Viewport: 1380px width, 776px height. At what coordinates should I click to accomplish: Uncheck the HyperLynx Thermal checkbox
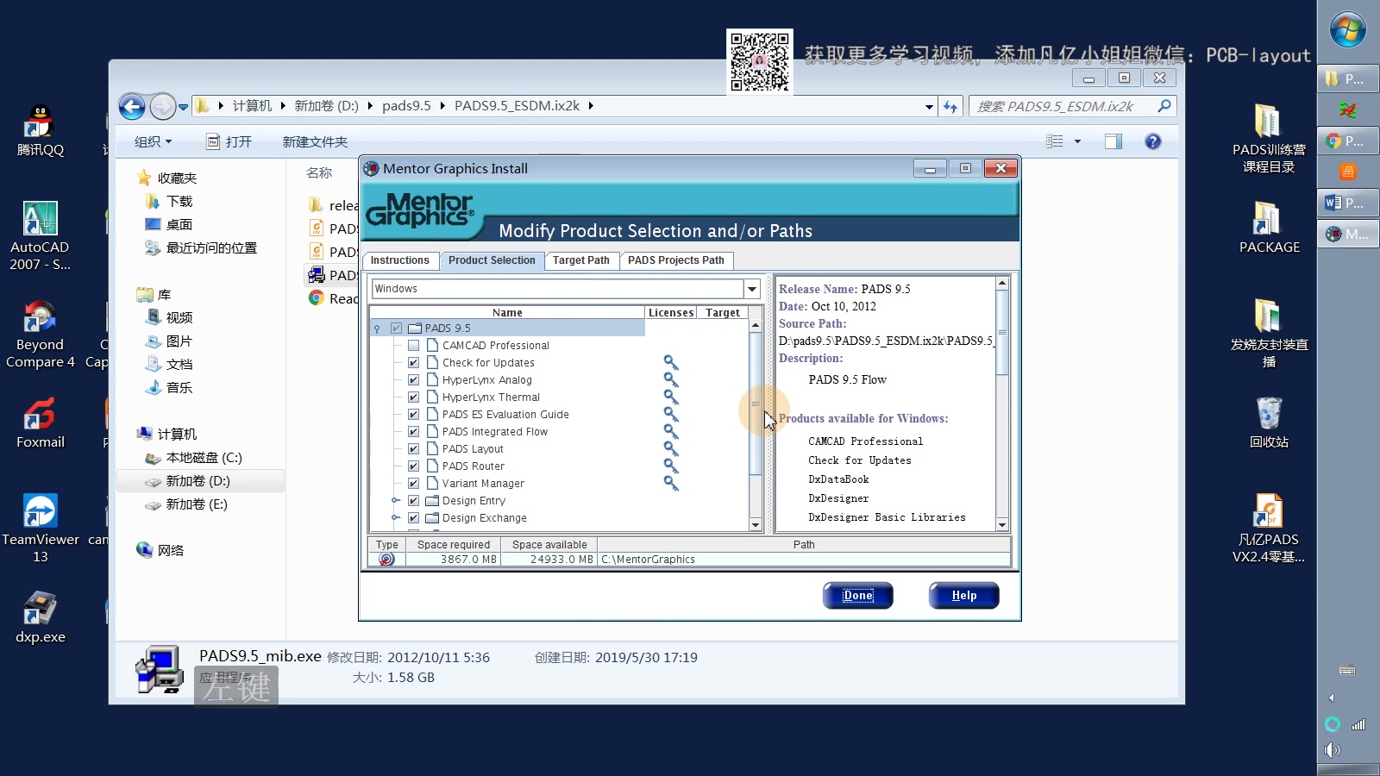[x=413, y=397]
